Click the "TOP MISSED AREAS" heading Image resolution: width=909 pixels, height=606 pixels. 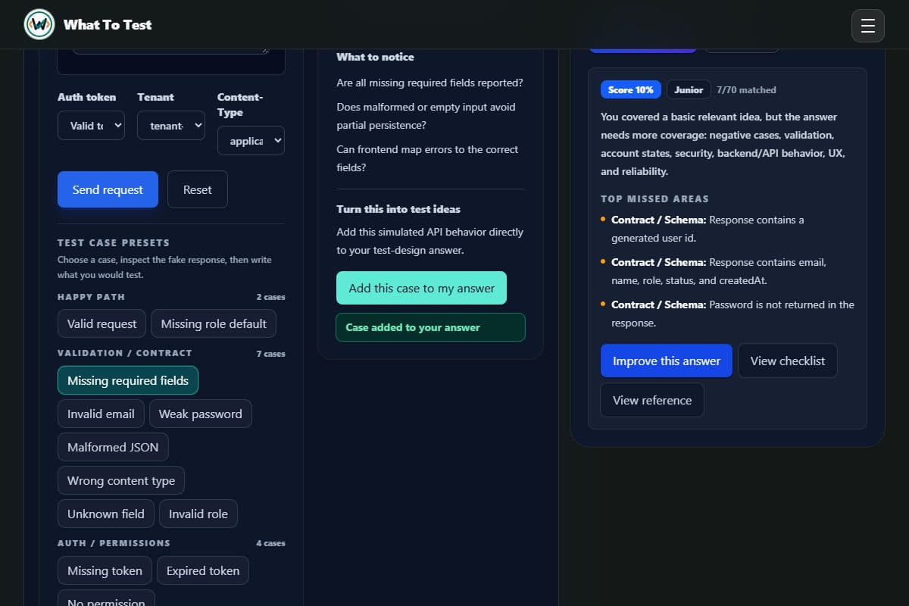654,198
